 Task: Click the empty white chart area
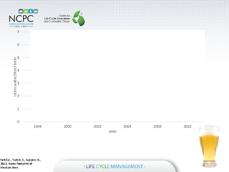pos(117,75)
